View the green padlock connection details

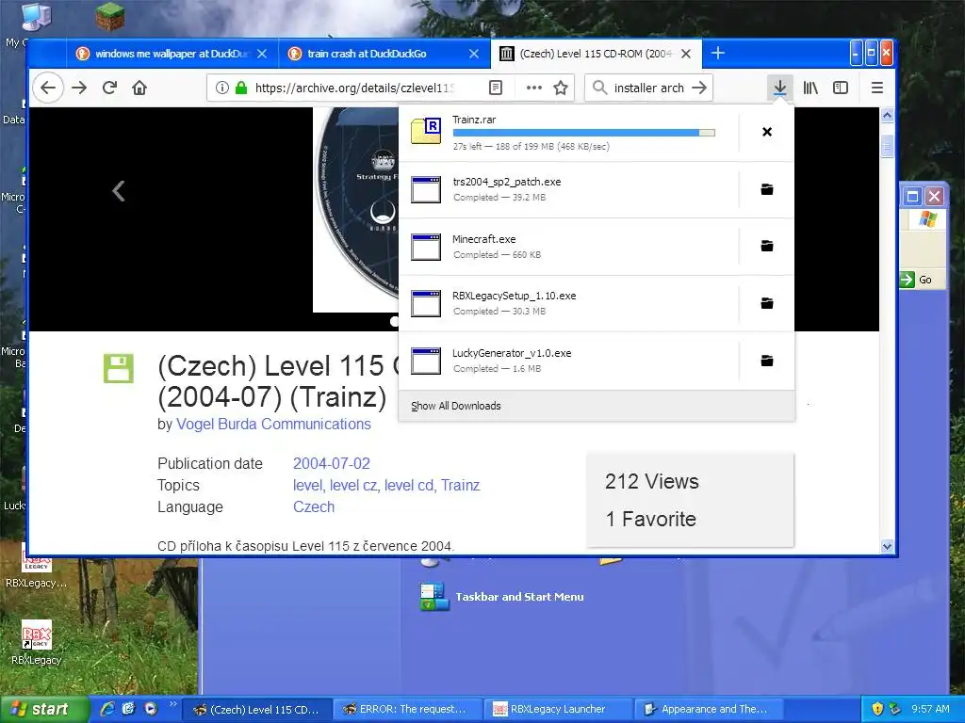pos(241,88)
